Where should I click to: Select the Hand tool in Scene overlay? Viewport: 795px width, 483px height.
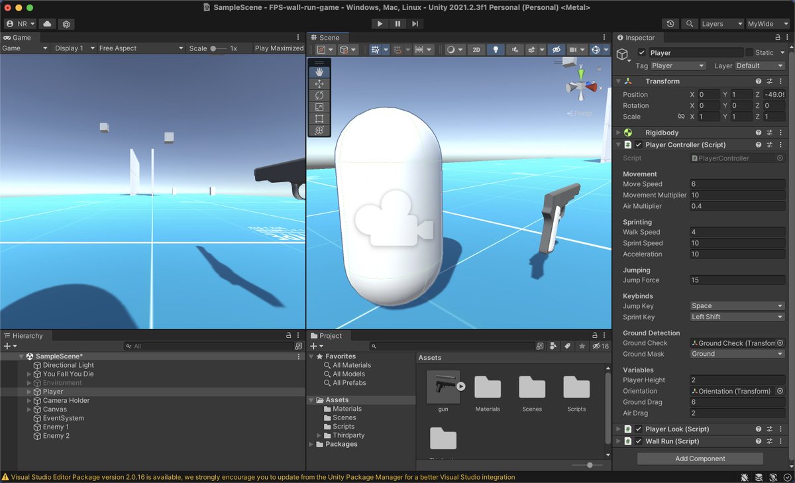pyautogui.click(x=319, y=72)
